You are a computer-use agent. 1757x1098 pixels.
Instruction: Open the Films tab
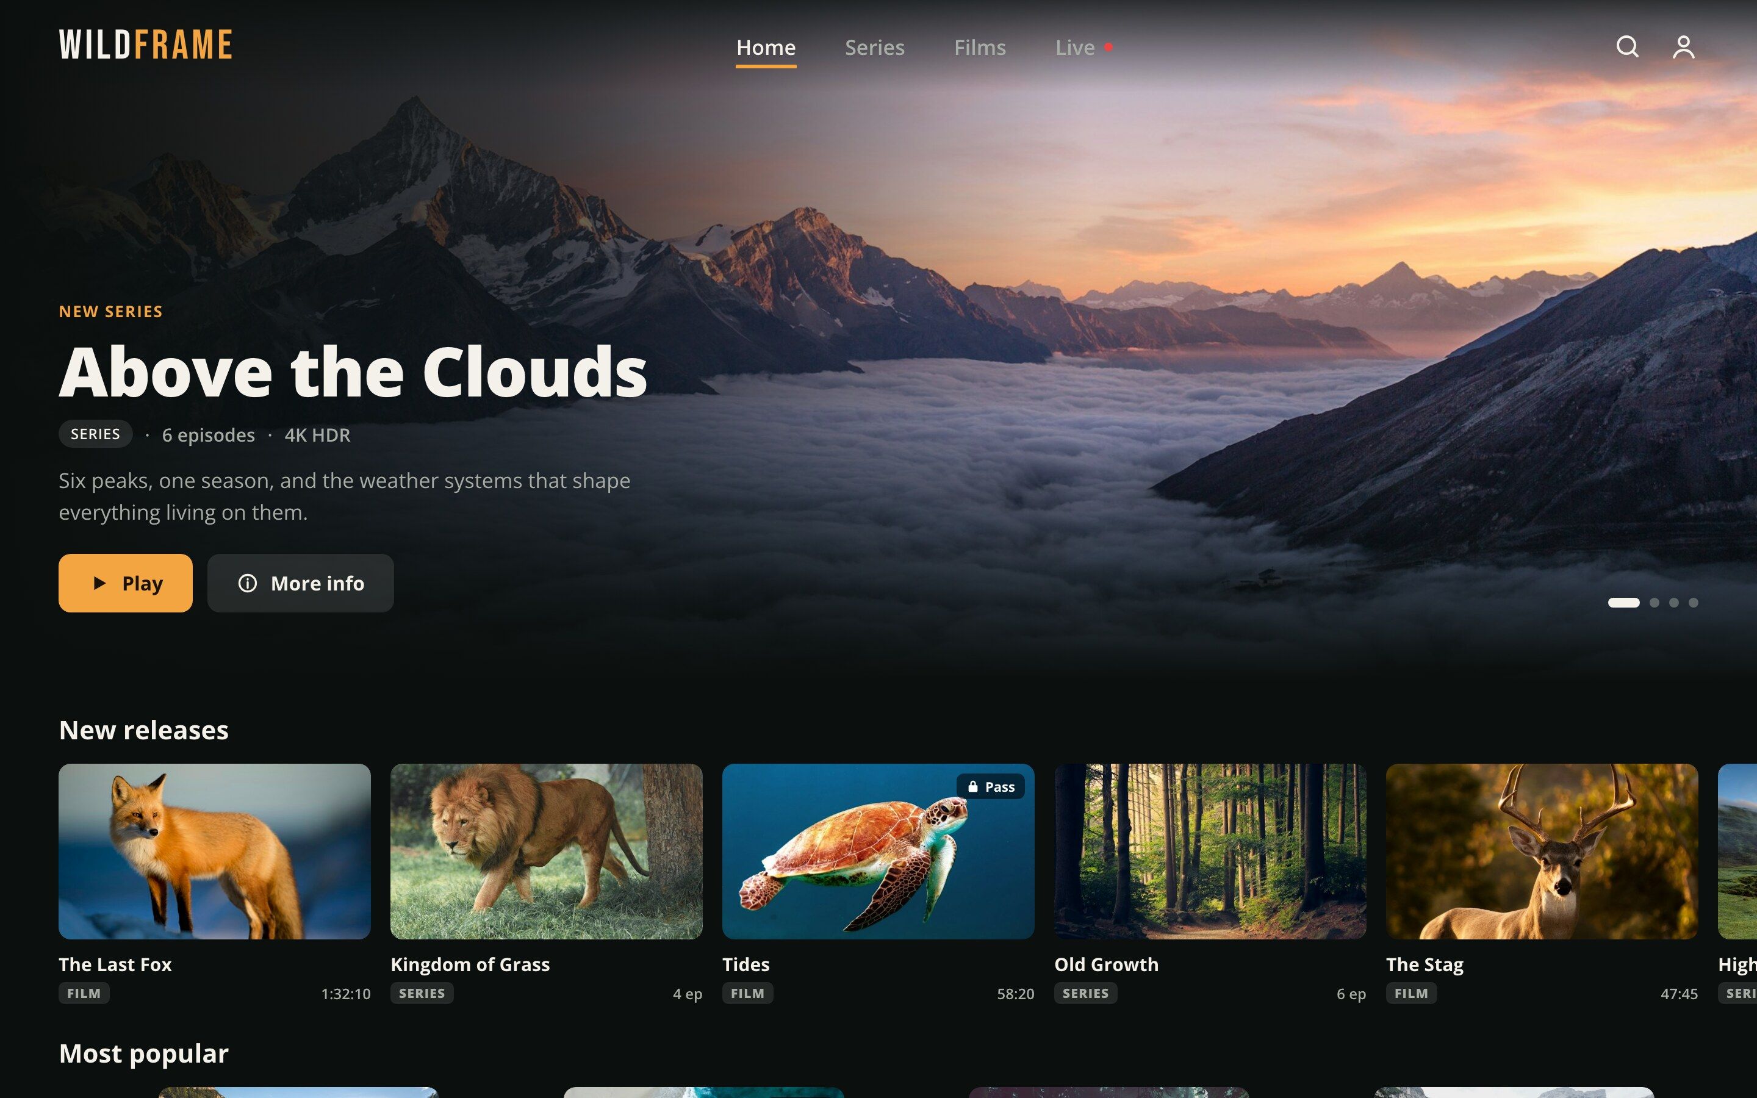coord(979,48)
